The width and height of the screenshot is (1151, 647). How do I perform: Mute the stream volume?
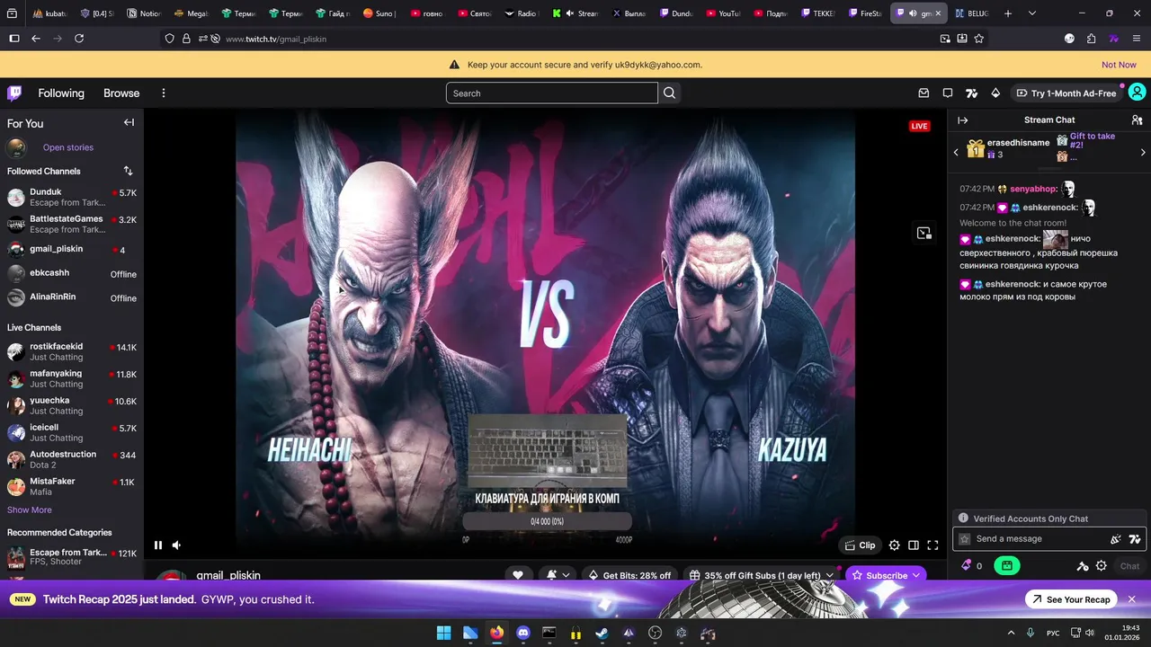pyautogui.click(x=176, y=545)
